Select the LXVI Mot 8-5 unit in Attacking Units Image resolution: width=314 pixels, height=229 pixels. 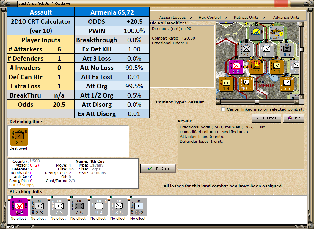119,207
